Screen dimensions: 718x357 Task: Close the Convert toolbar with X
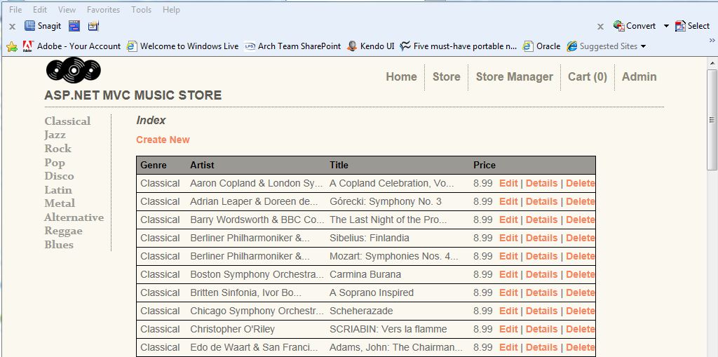tap(600, 27)
